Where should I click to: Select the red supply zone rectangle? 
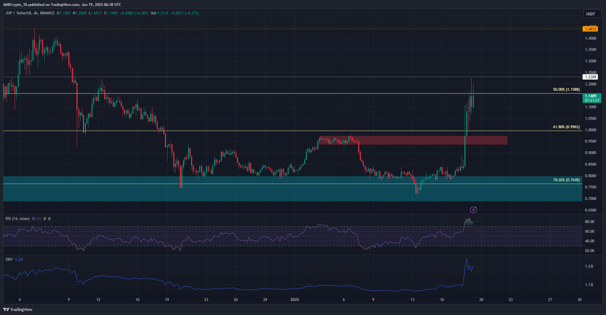pos(412,140)
